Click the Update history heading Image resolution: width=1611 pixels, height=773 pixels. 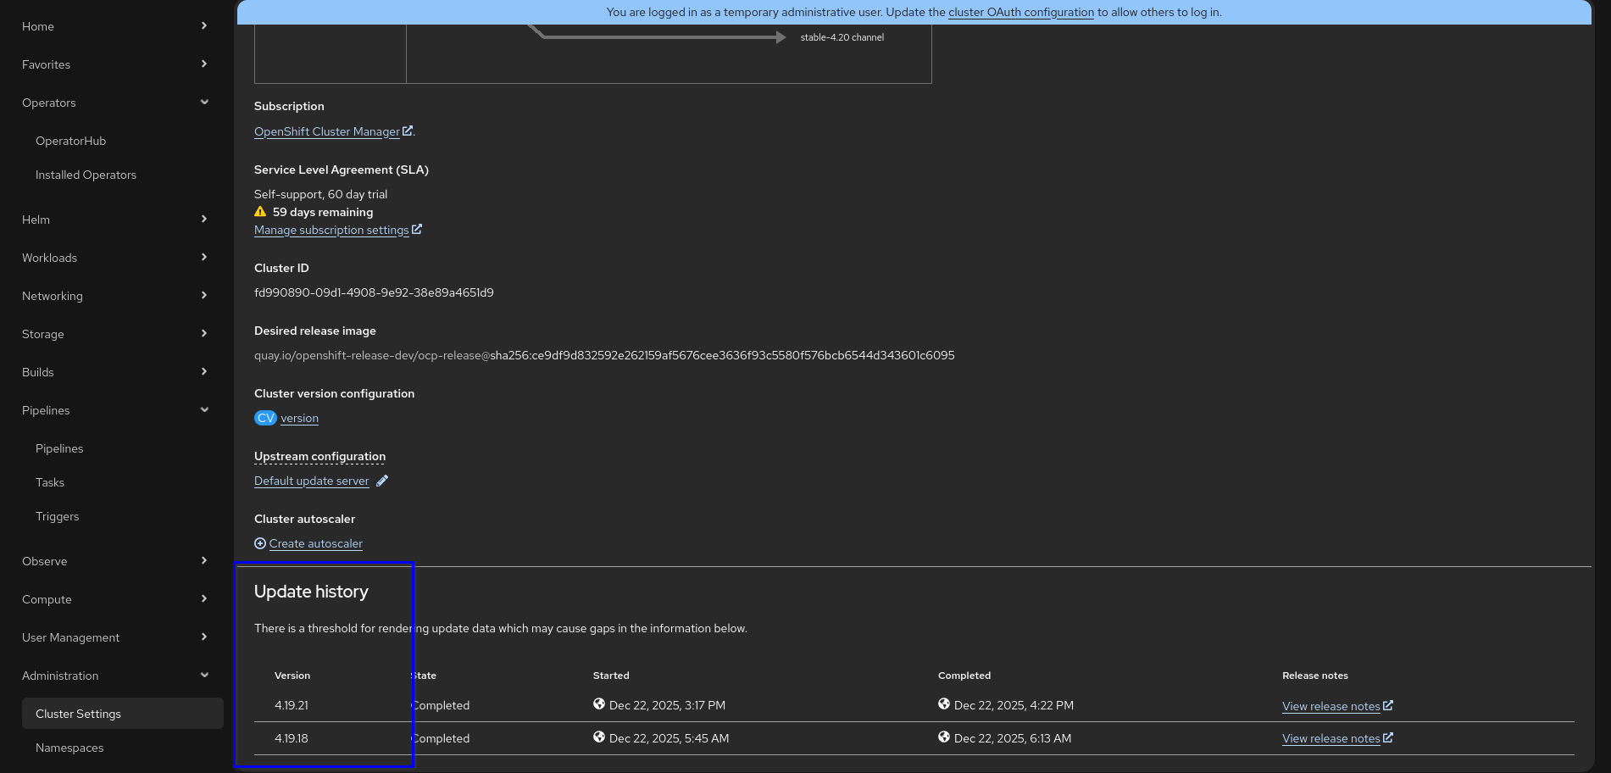311,592
